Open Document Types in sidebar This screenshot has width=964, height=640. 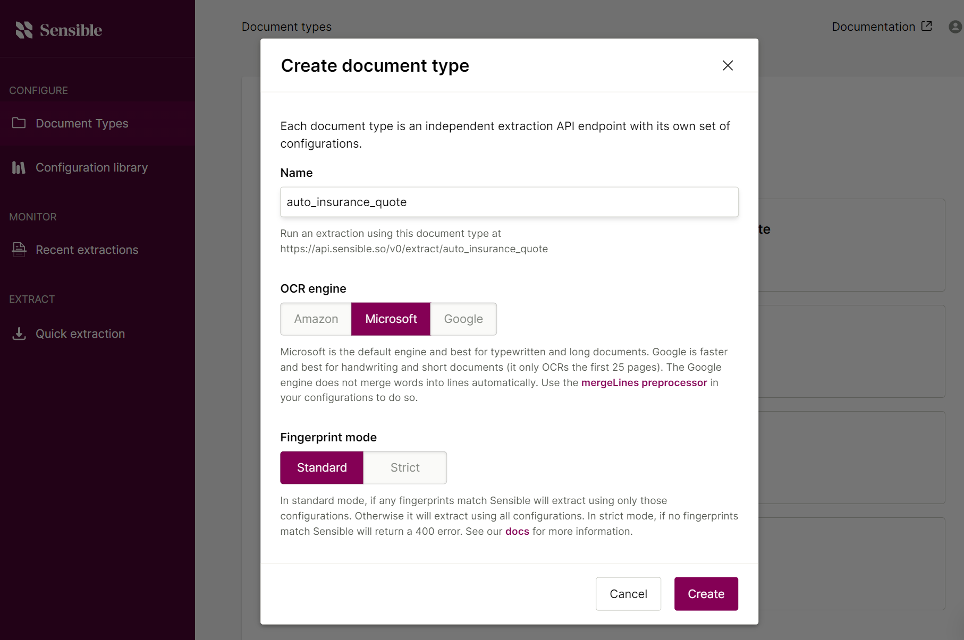tap(98, 123)
